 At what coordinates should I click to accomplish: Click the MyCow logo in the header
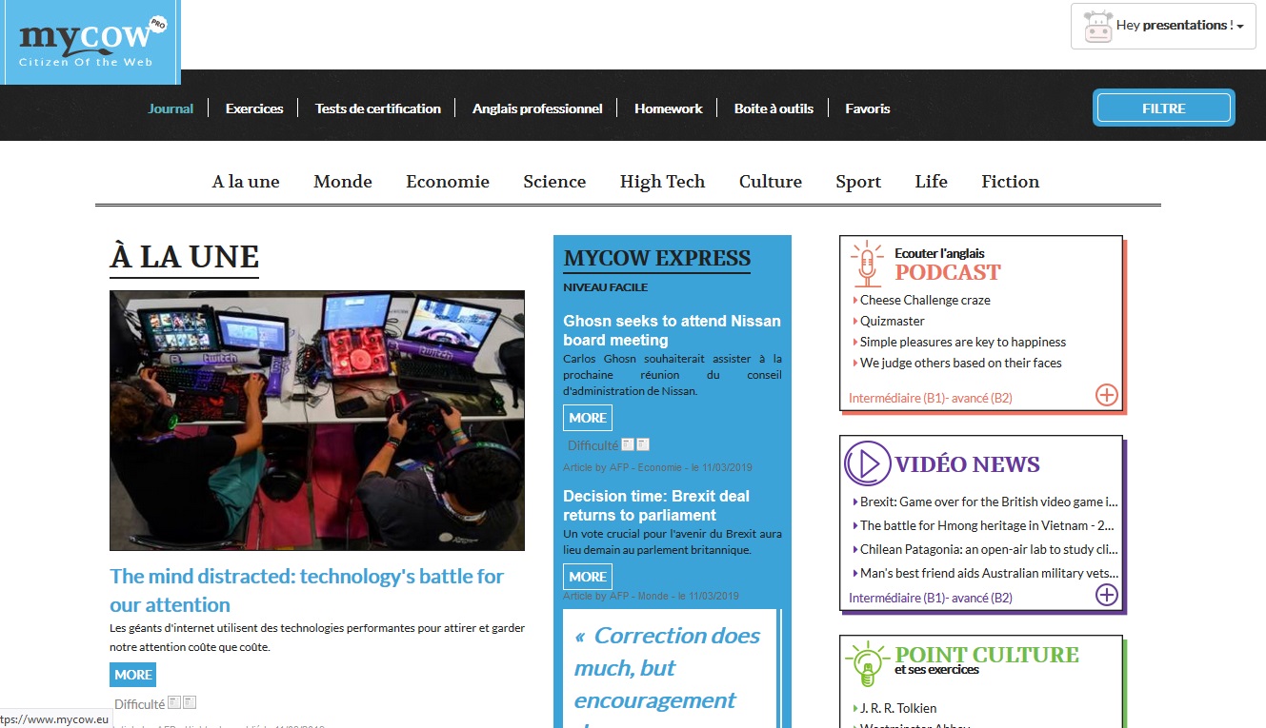click(90, 42)
